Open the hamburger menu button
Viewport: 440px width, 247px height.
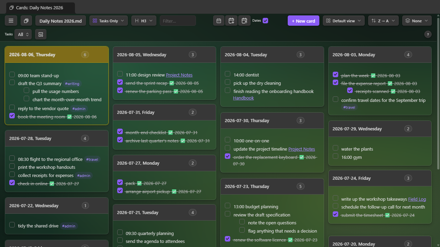[11, 21]
